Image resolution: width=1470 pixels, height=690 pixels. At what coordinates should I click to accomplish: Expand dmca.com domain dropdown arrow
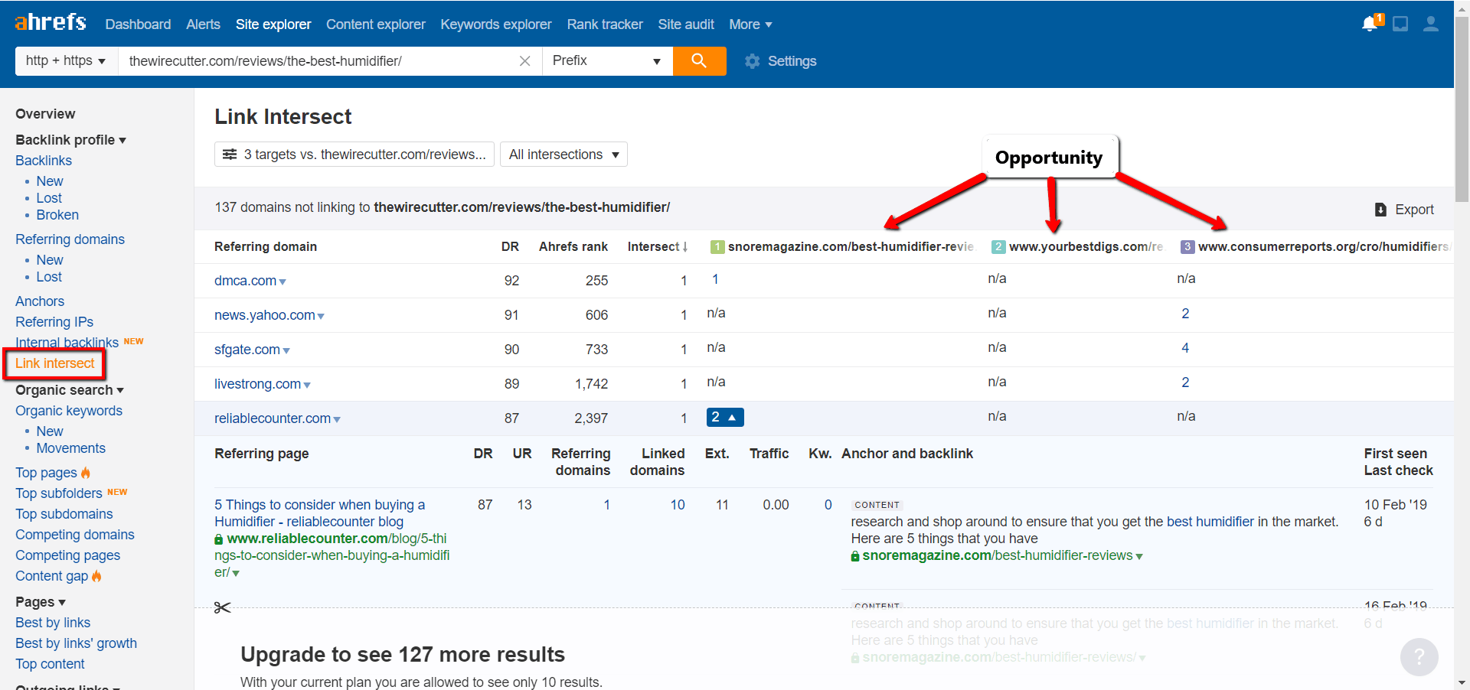point(283,282)
